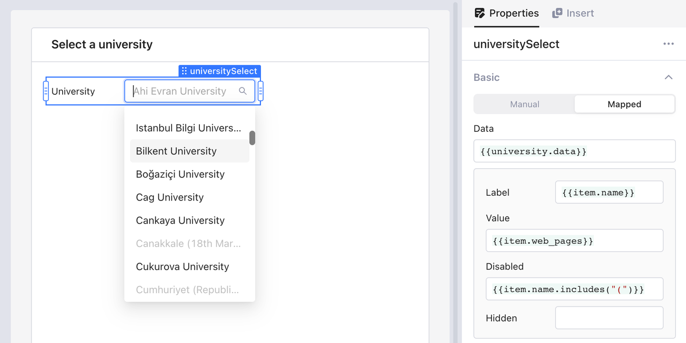This screenshot has width=686, height=343.
Task: Edit the Label mapping field
Action: click(609, 192)
